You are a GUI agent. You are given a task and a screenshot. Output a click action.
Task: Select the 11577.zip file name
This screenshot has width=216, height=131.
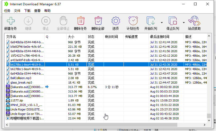click(x=17, y=100)
